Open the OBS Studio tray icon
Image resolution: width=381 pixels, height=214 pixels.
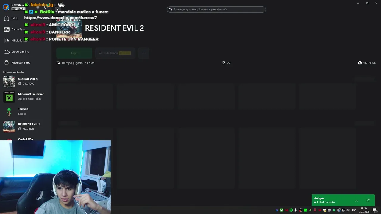[x=301, y=210]
